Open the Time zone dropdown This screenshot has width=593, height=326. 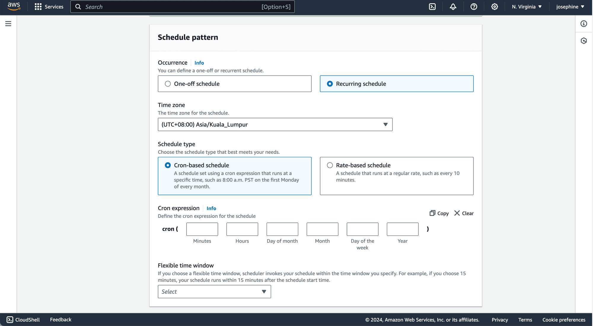click(275, 125)
